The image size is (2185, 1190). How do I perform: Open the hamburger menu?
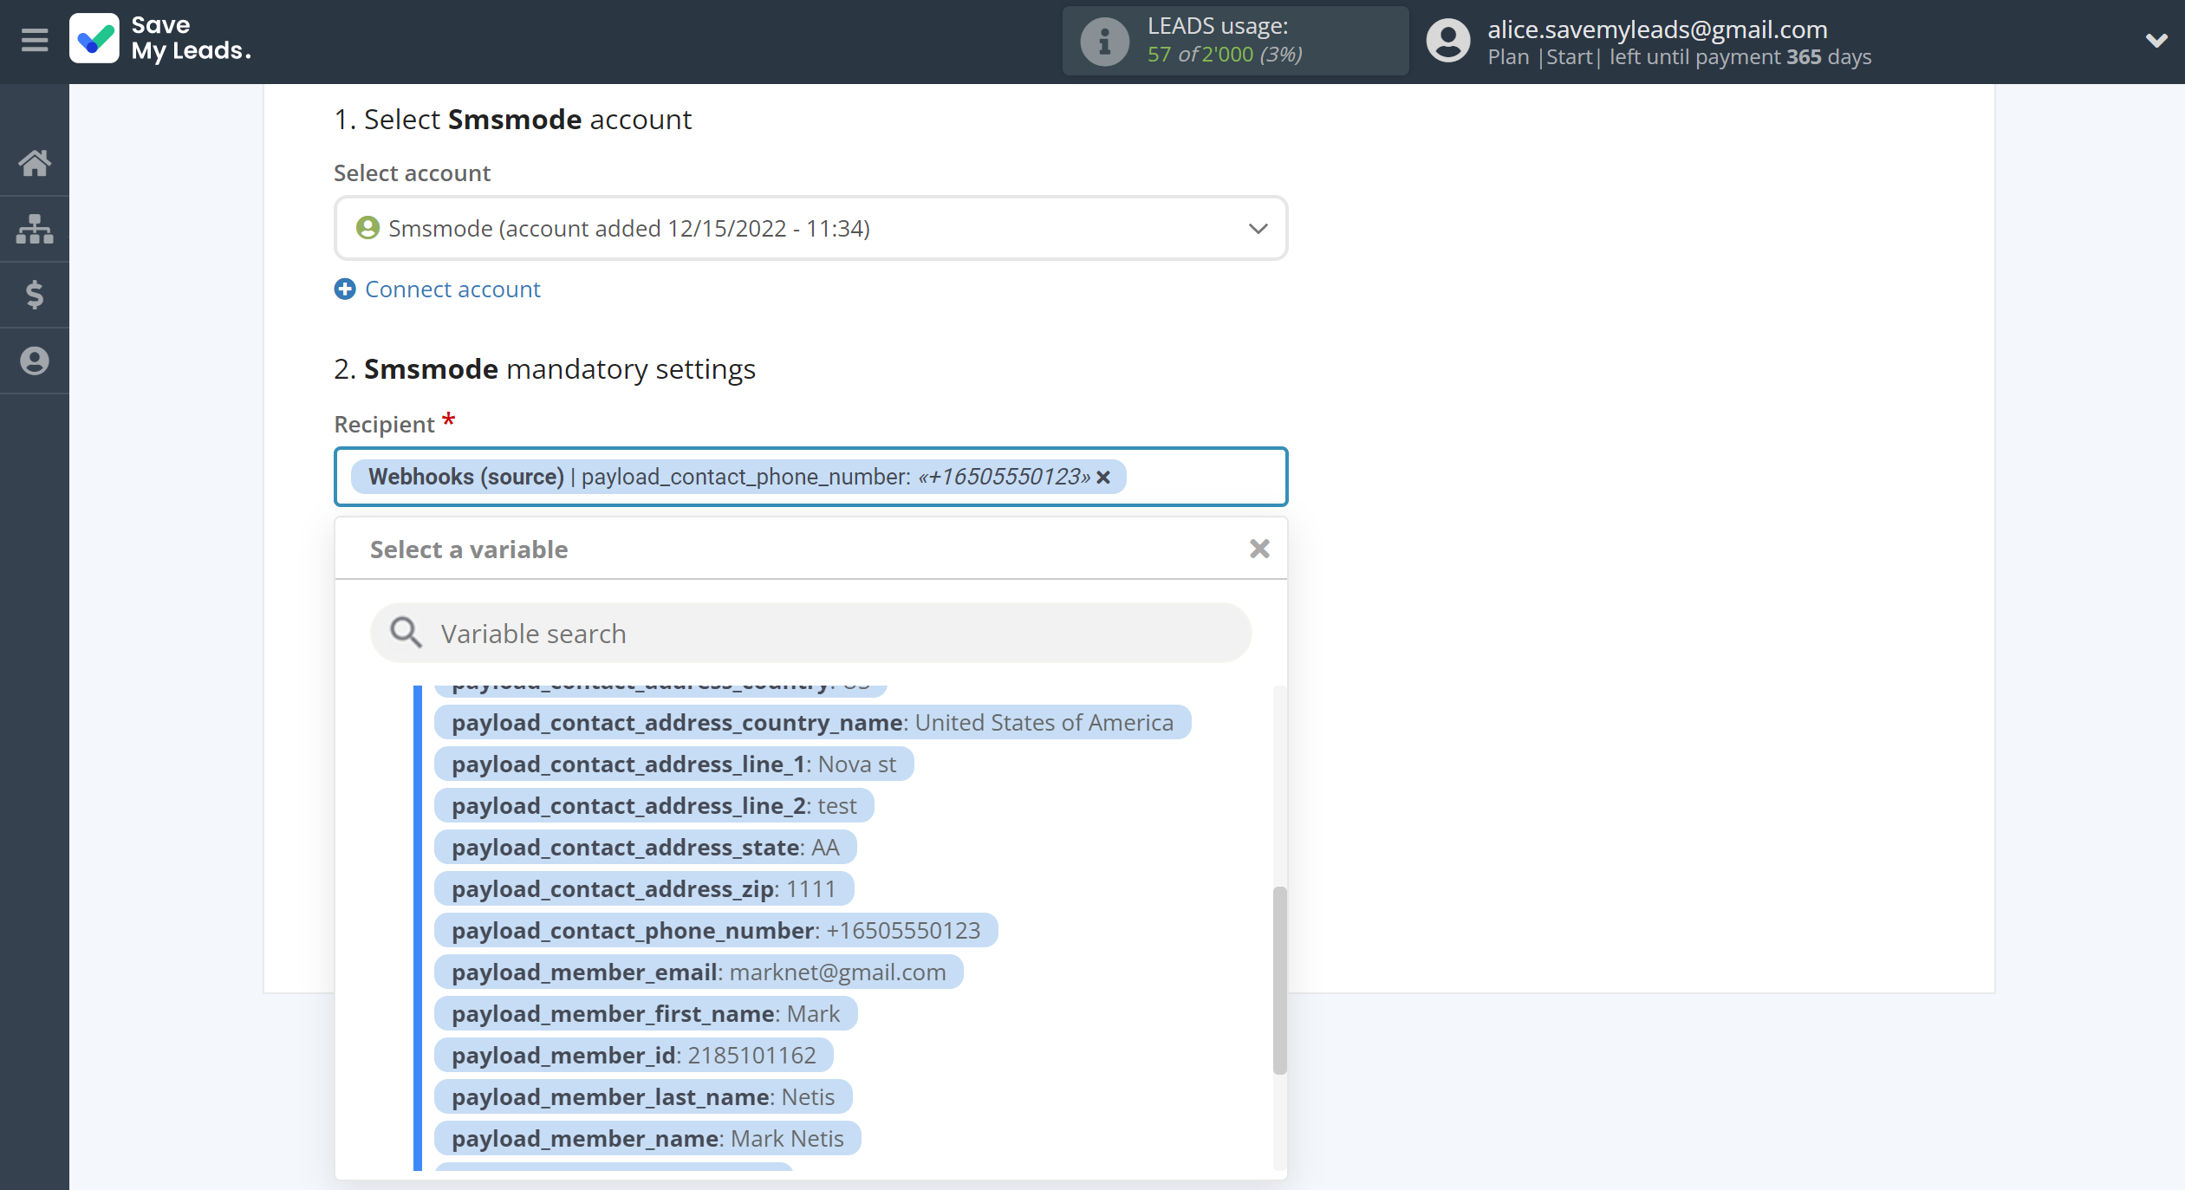pyautogui.click(x=35, y=40)
